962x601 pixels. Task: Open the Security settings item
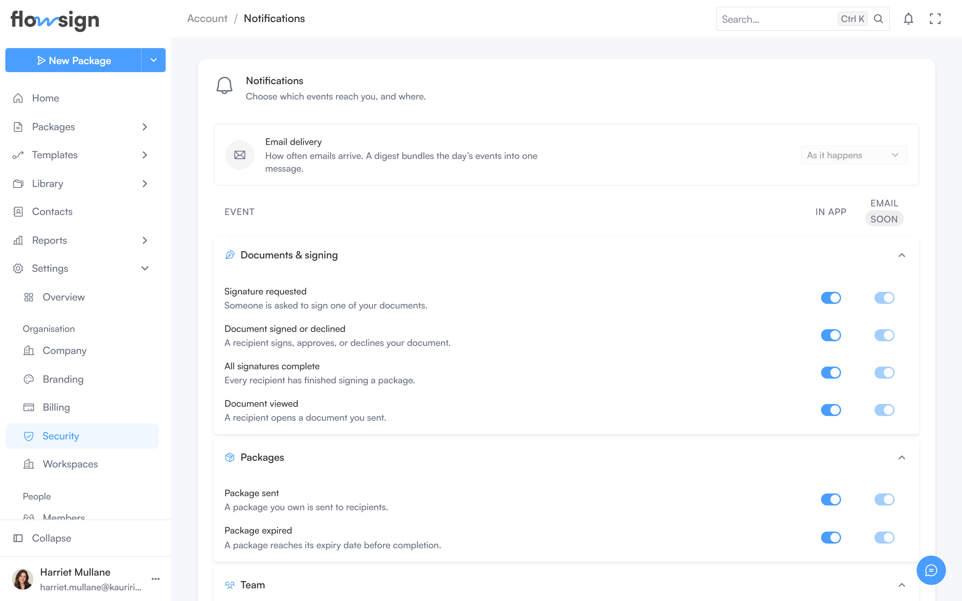pyautogui.click(x=82, y=436)
